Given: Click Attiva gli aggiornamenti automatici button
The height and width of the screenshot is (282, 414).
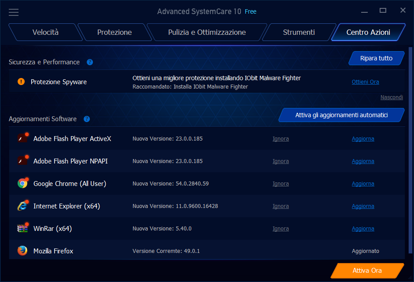Looking at the screenshot, I should pyautogui.click(x=341, y=115).
